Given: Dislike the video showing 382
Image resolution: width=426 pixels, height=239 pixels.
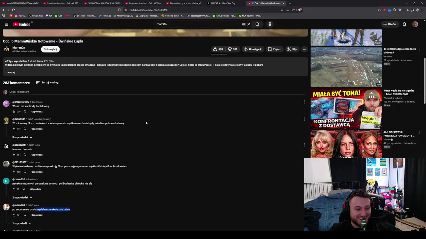Looking at the screenshot, I should pos(233,49).
